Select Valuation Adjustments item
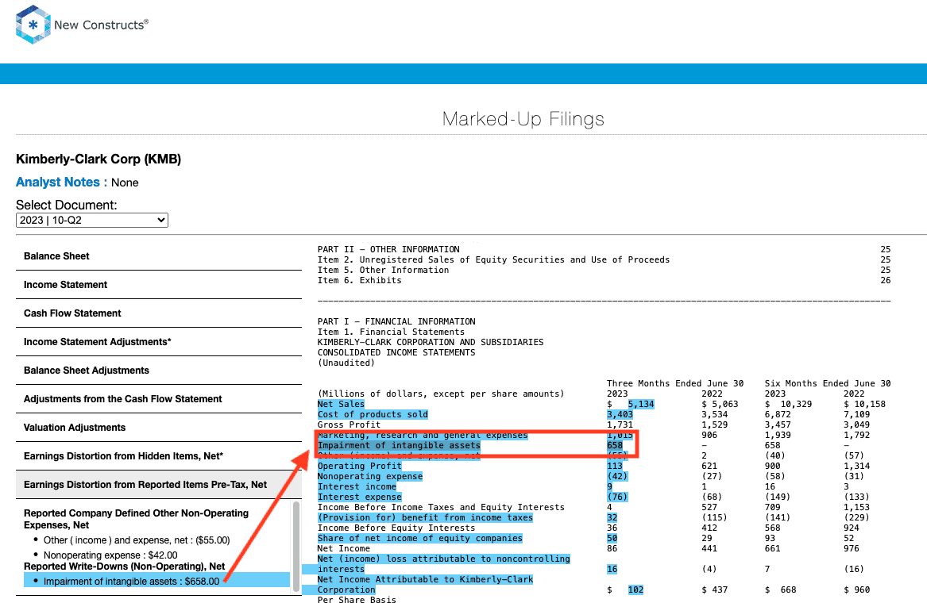Image resolution: width=927 pixels, height=603 pixels. click(158, 428)
